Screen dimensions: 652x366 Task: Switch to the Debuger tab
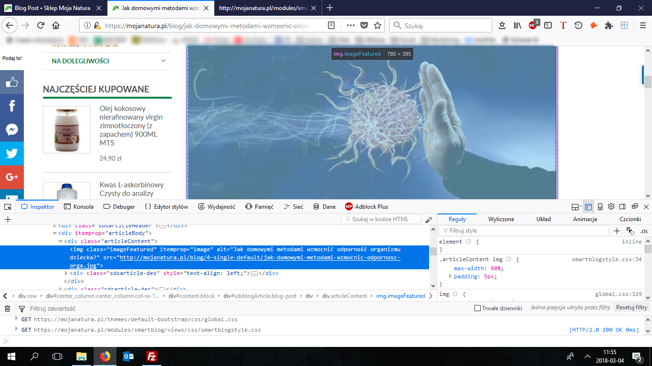click(x=119, y=207)
